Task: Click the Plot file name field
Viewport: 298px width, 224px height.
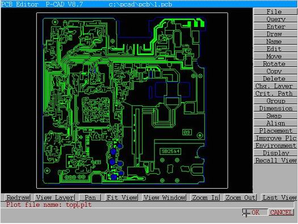Action: tap(147, 205)
